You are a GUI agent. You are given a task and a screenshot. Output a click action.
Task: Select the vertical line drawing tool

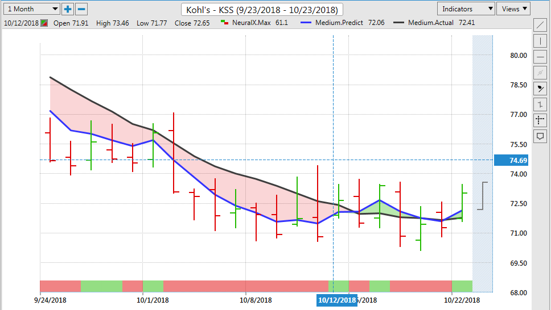[540, 41]
